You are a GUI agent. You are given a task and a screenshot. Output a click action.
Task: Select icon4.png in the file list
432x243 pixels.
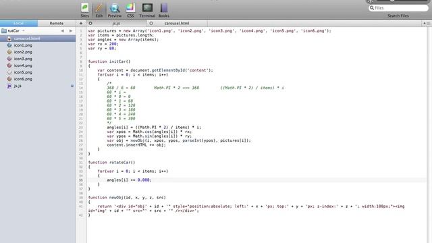(x=38, y=65)
